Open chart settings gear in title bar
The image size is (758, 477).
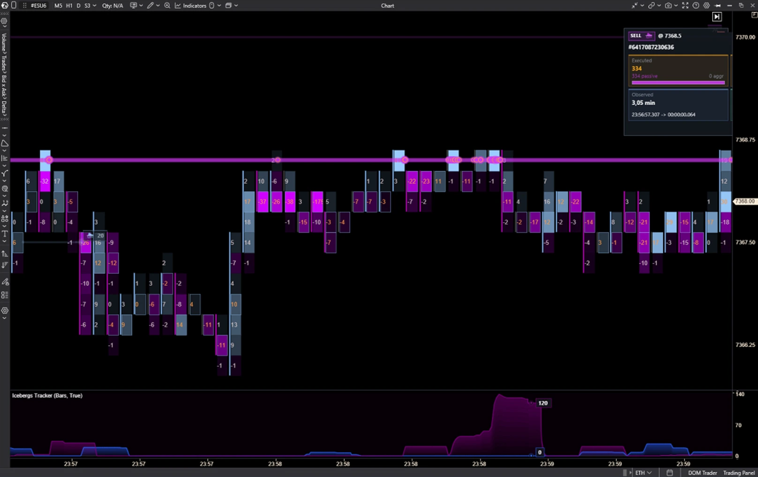coord(706,6)
